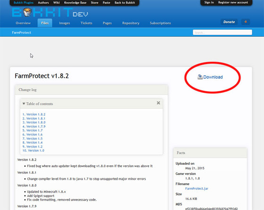Open the Store page
Viewport: 264px width, 210px height.
[94, 2]
